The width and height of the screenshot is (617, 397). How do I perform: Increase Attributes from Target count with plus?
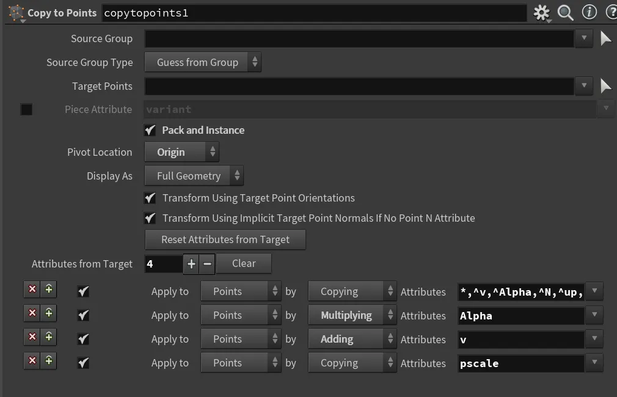coord(191,264)
